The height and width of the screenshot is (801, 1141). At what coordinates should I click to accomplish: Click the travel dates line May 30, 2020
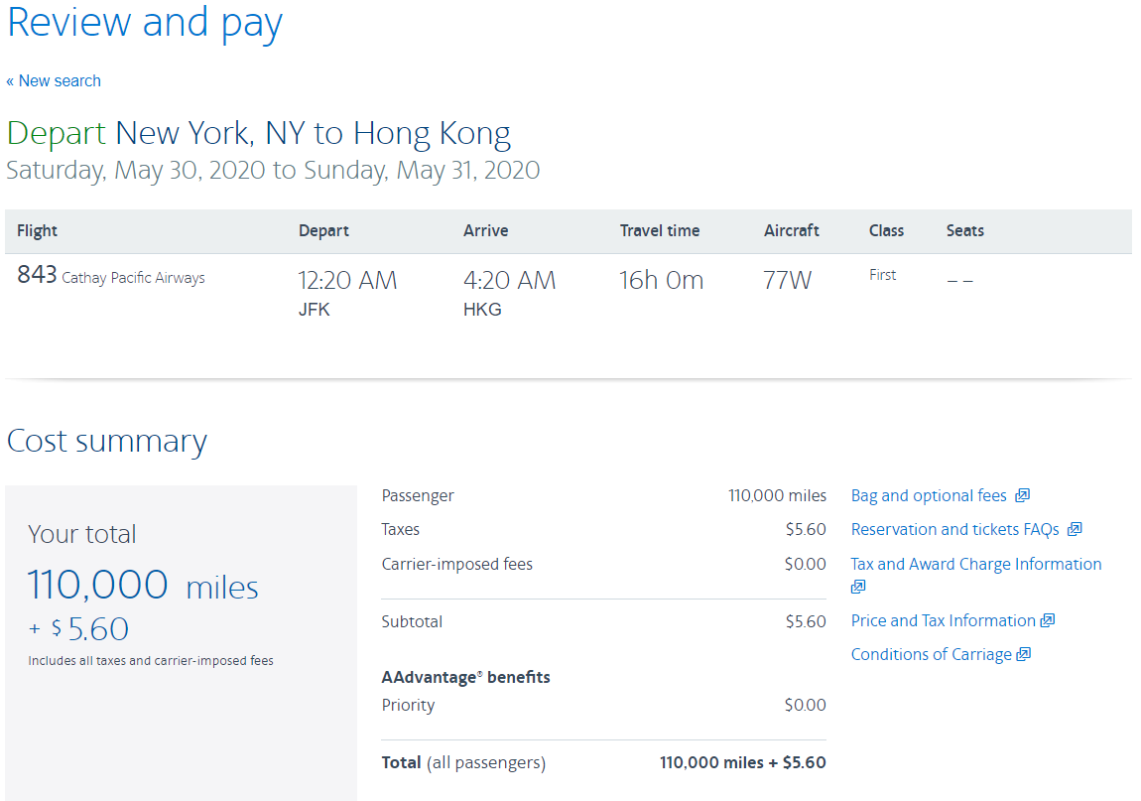pyautogui.click(x=273, y=171)
